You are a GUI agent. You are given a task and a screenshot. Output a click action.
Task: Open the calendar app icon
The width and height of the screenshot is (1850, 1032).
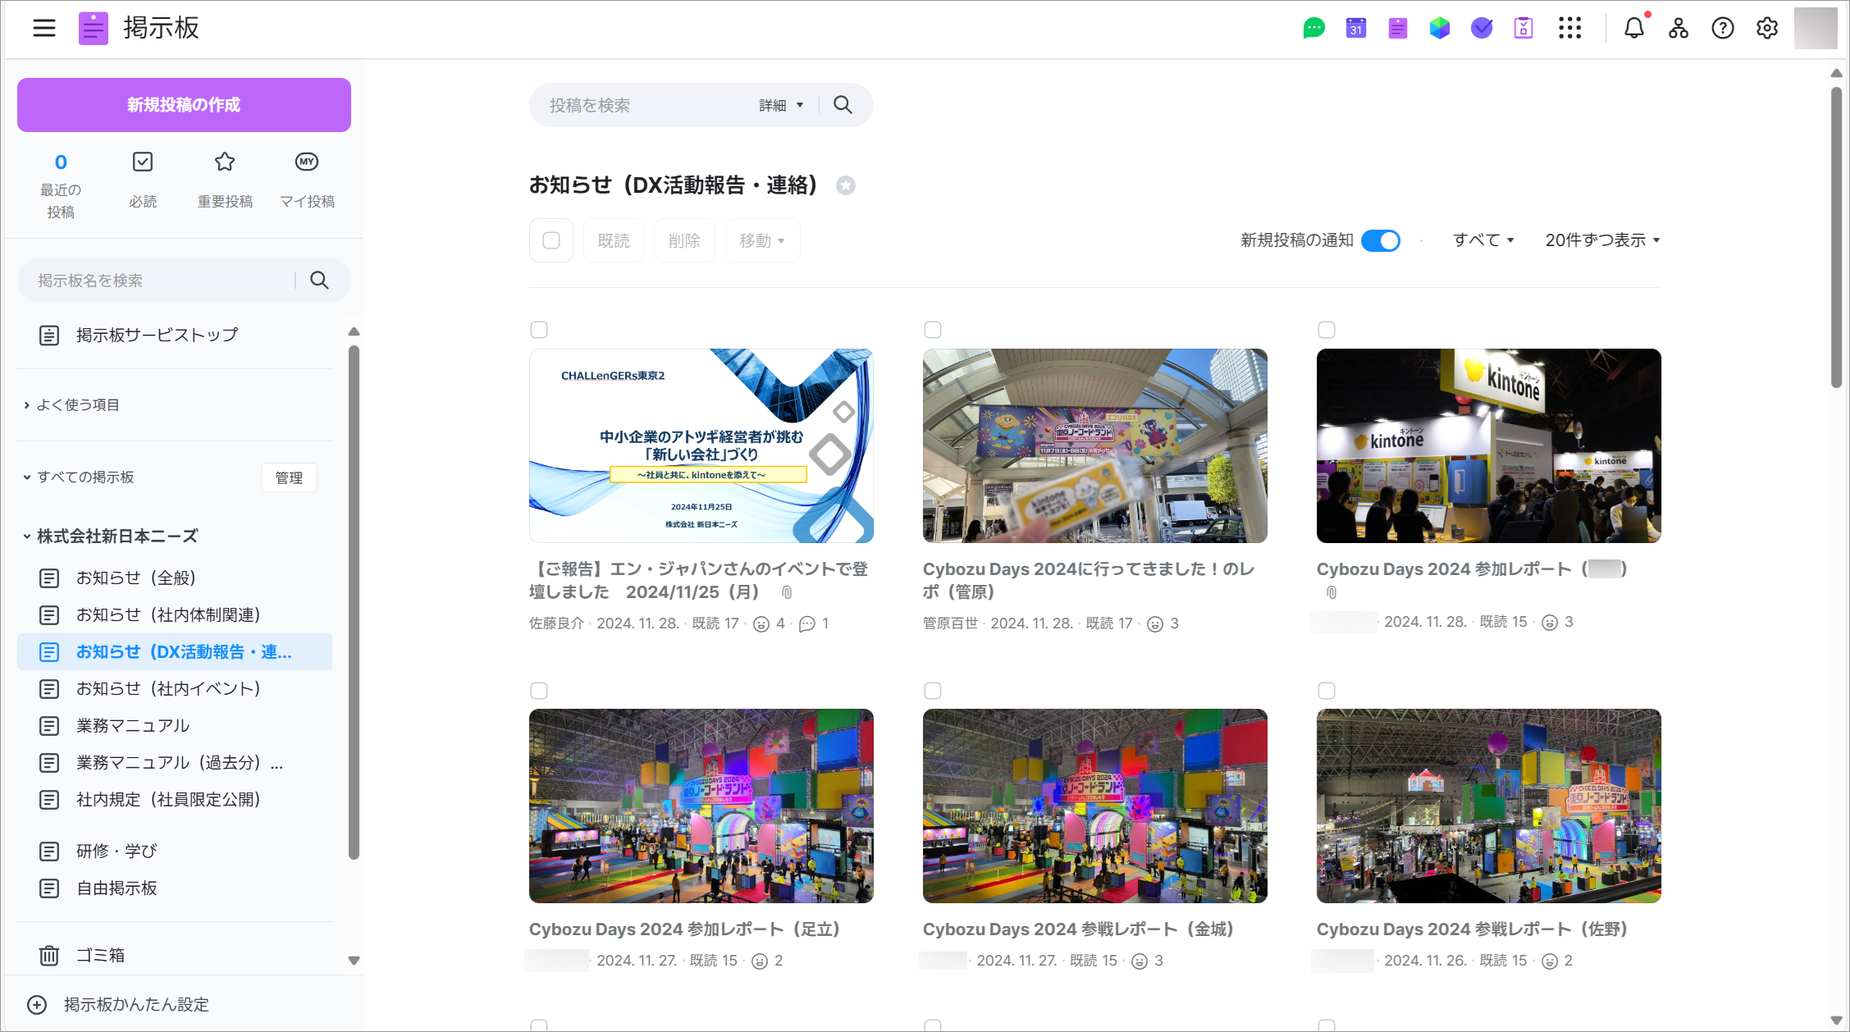tap(1355, 28)
